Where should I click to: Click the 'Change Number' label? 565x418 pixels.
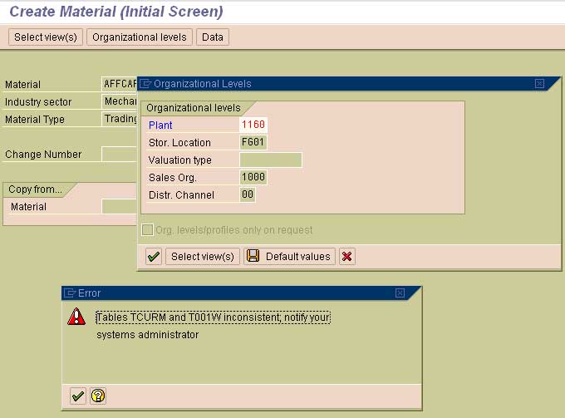pos(43,155)
